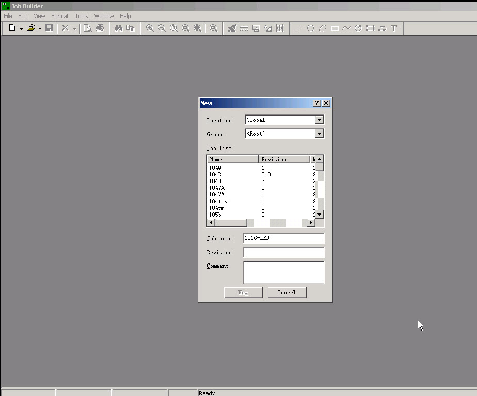Click the fourth magnifier zoom icon
This screenshot has height=396, width=477.
[185, 28]
